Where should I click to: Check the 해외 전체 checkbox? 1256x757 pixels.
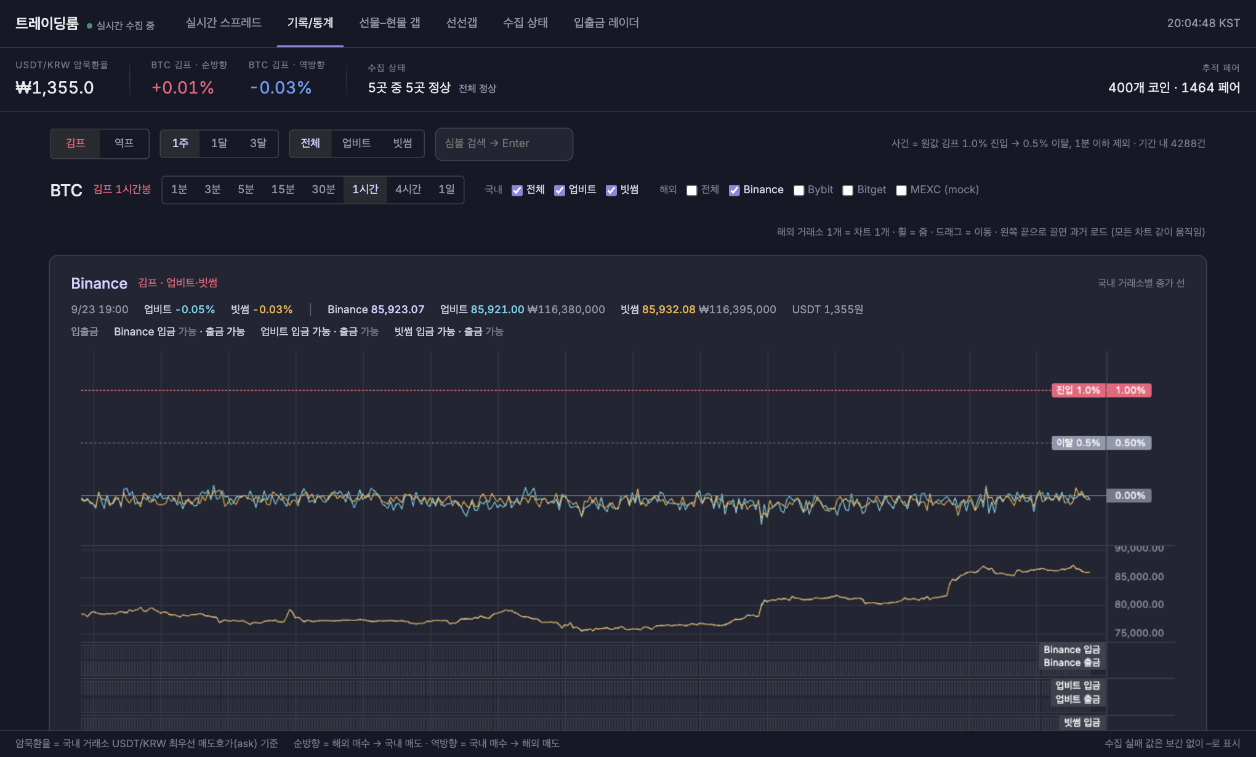coord(692,190)
